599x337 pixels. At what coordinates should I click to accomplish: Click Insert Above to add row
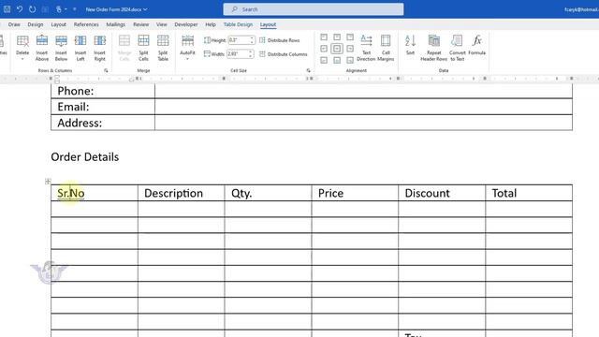coord(42,48)
